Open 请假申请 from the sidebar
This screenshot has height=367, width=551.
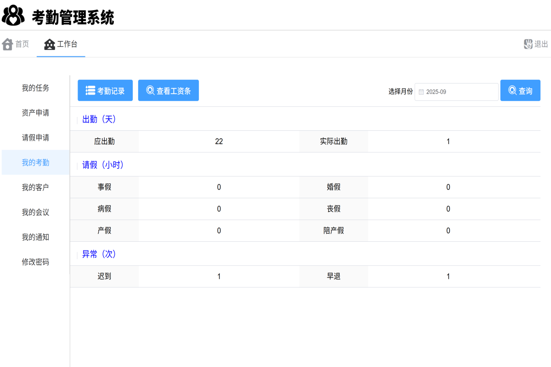35,138
